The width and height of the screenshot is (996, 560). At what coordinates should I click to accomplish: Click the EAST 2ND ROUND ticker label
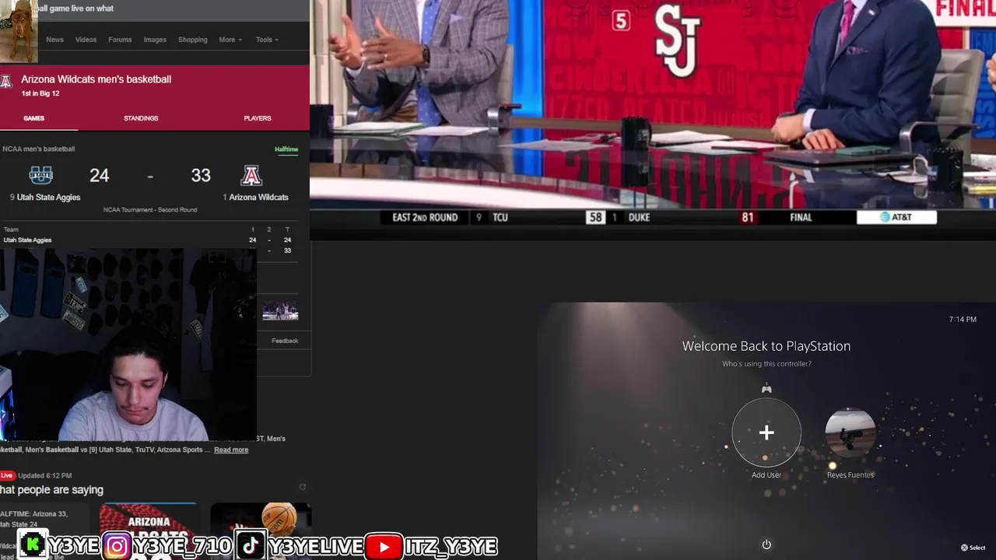click(x=425, y=218)
